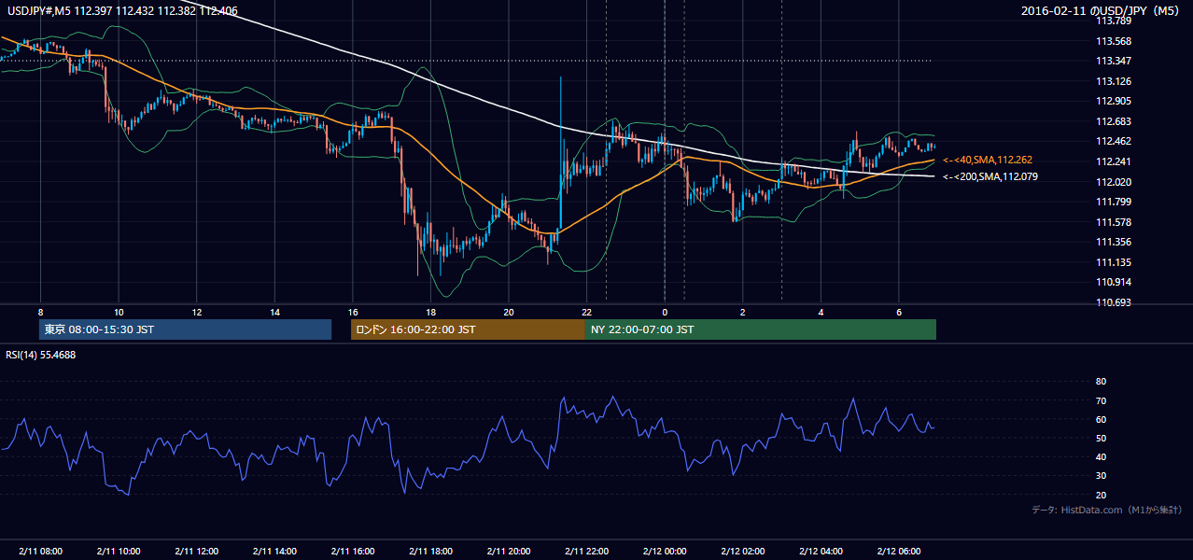1193x560 pixels.
Task: Click price level 111.135 on the axis
Action: tap(1113, 262)
